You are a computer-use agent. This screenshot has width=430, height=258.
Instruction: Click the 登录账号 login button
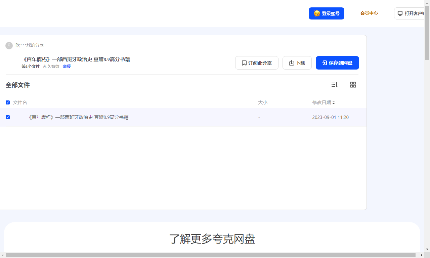point(326,13)
